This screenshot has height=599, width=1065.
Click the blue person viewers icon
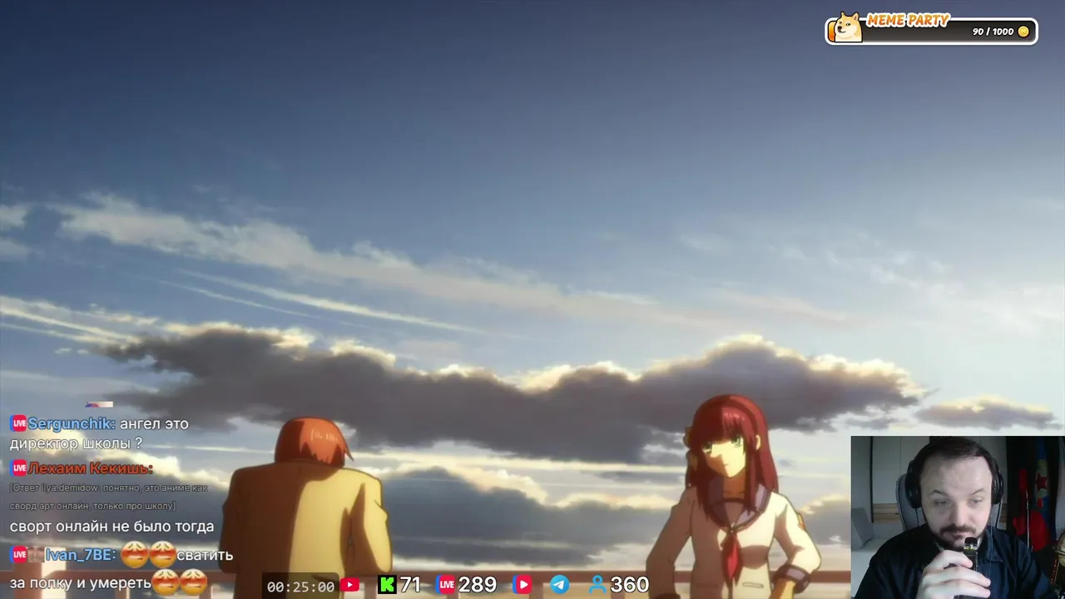pos(597,585)
